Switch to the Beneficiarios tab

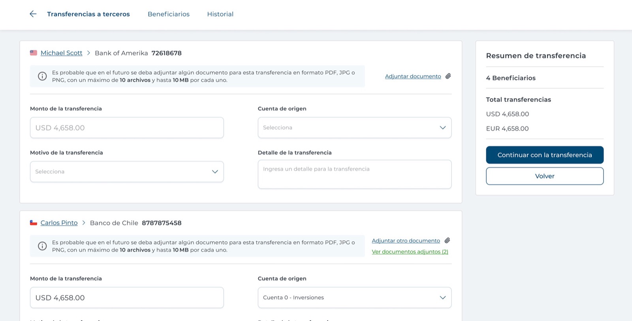169,14
